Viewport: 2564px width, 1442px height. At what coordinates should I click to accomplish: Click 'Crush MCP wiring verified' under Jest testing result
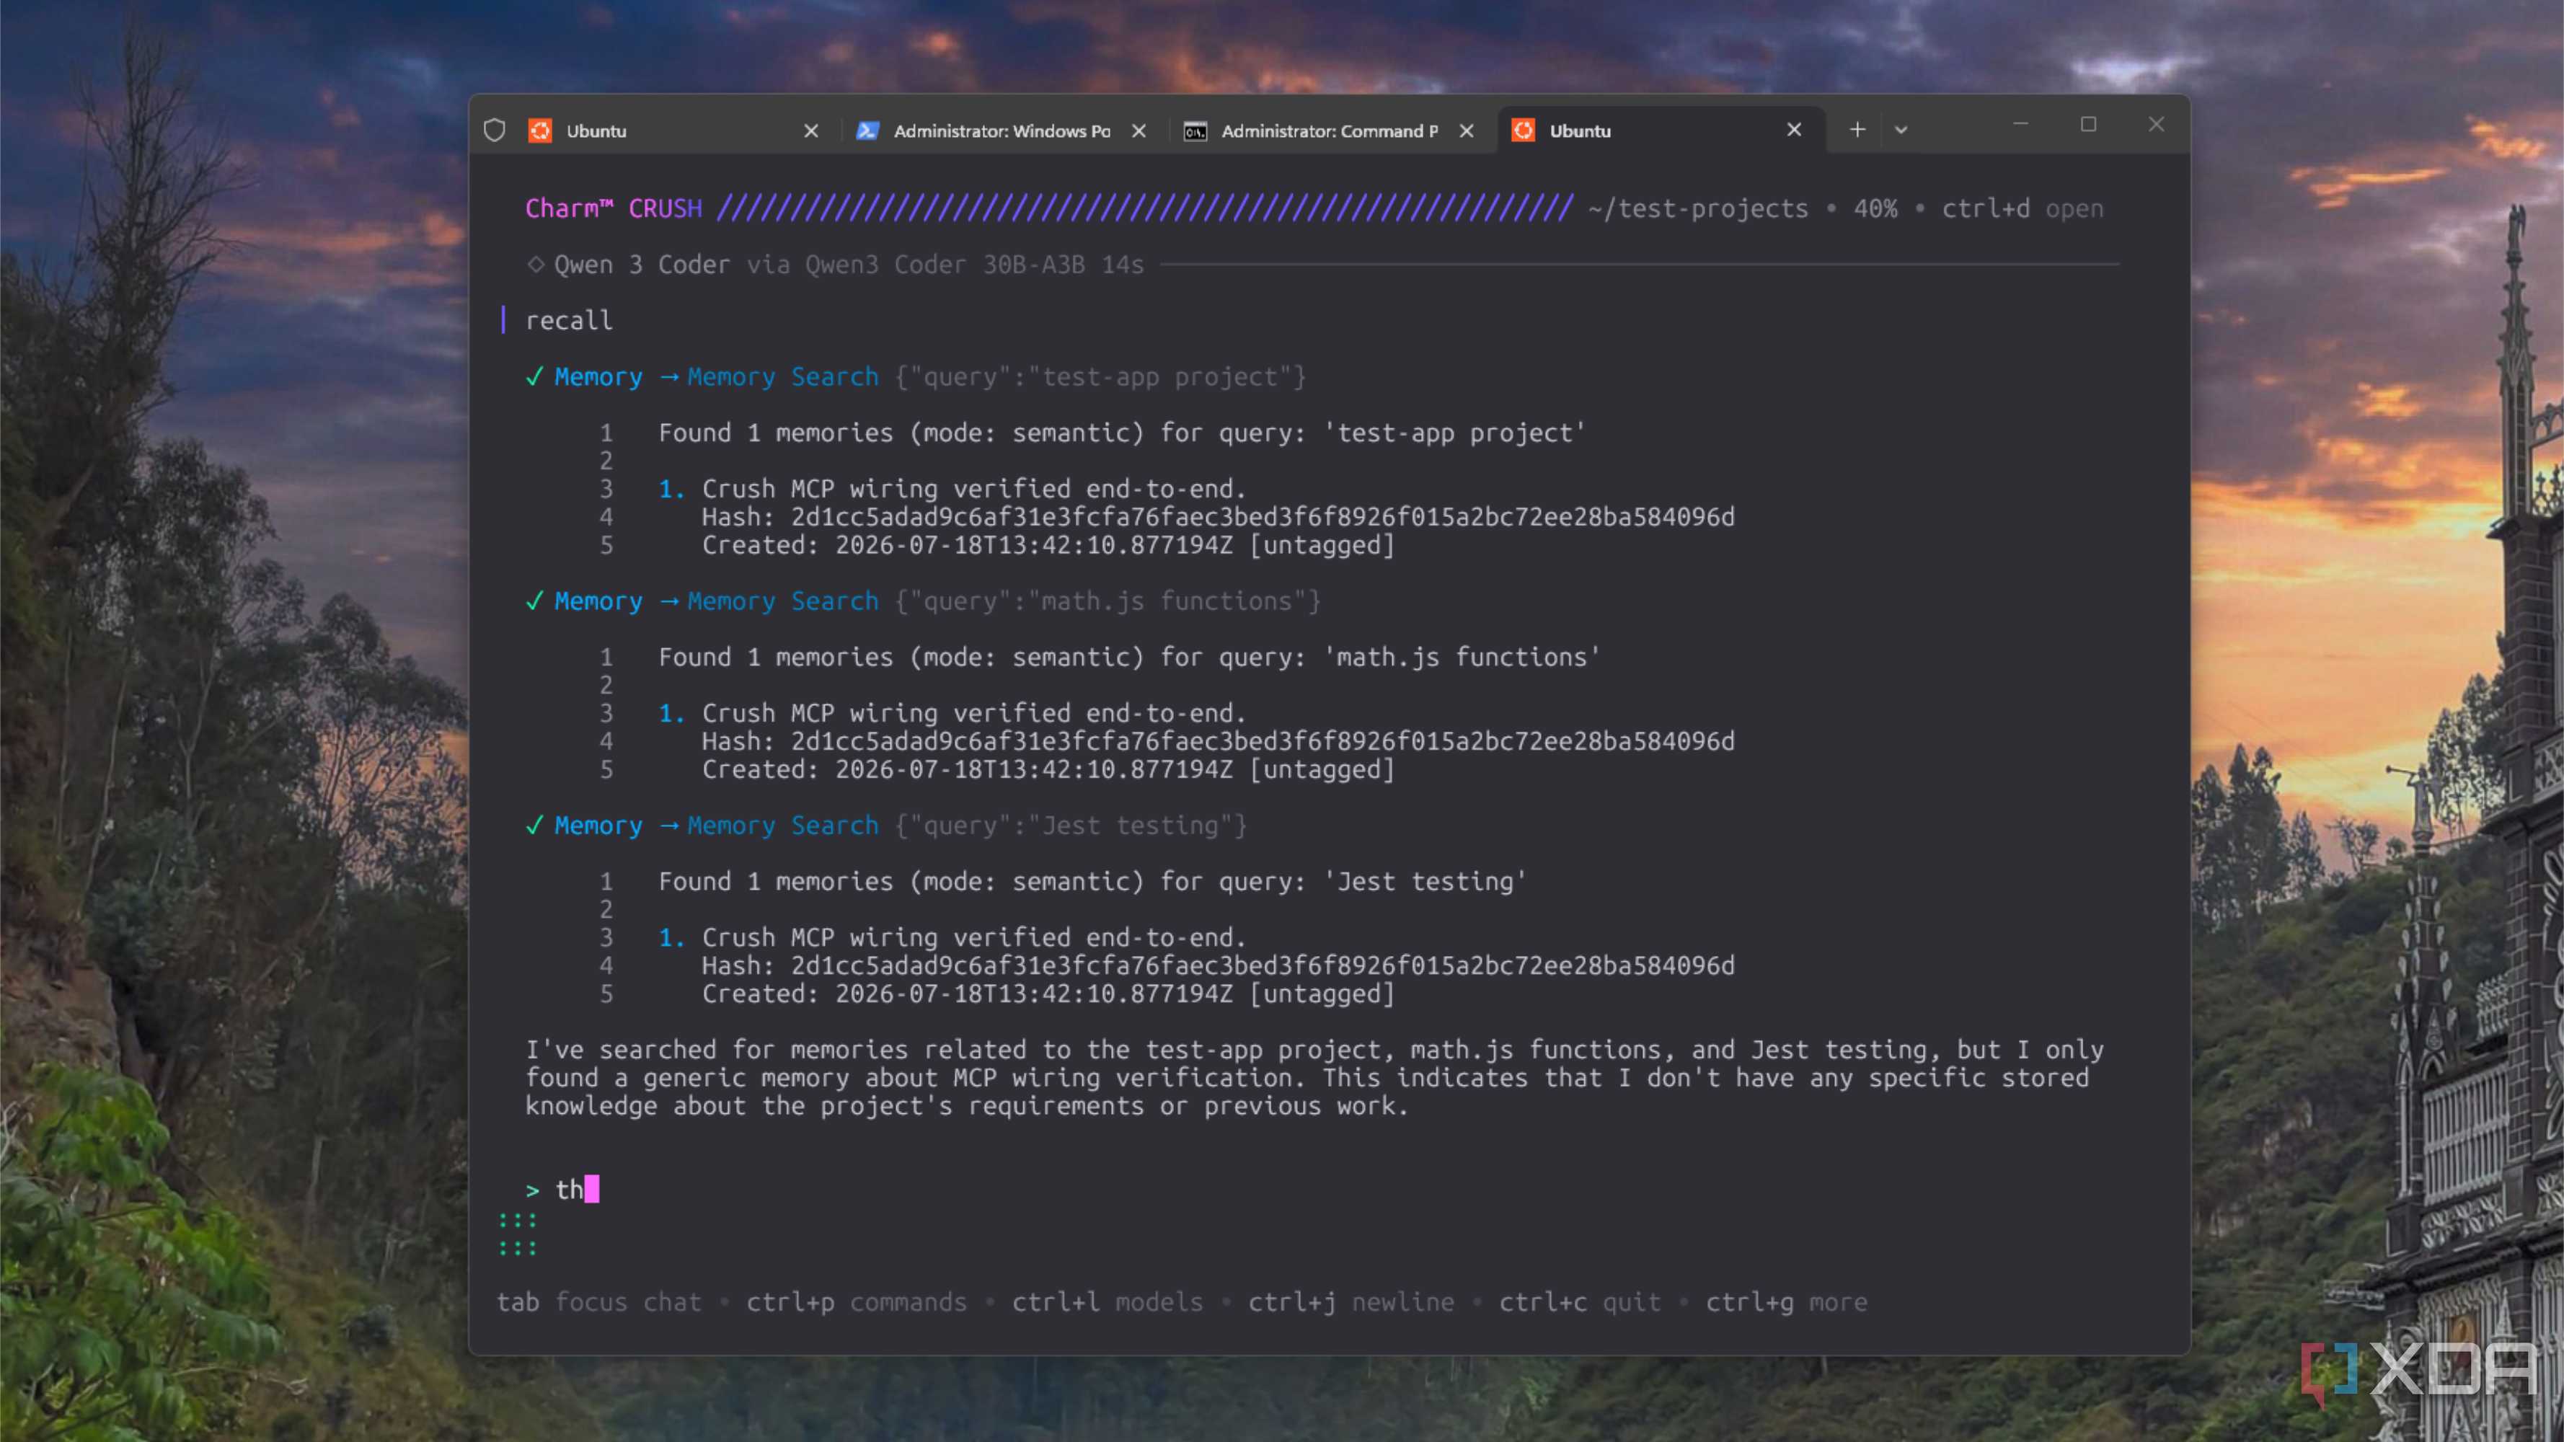[974, 937]
